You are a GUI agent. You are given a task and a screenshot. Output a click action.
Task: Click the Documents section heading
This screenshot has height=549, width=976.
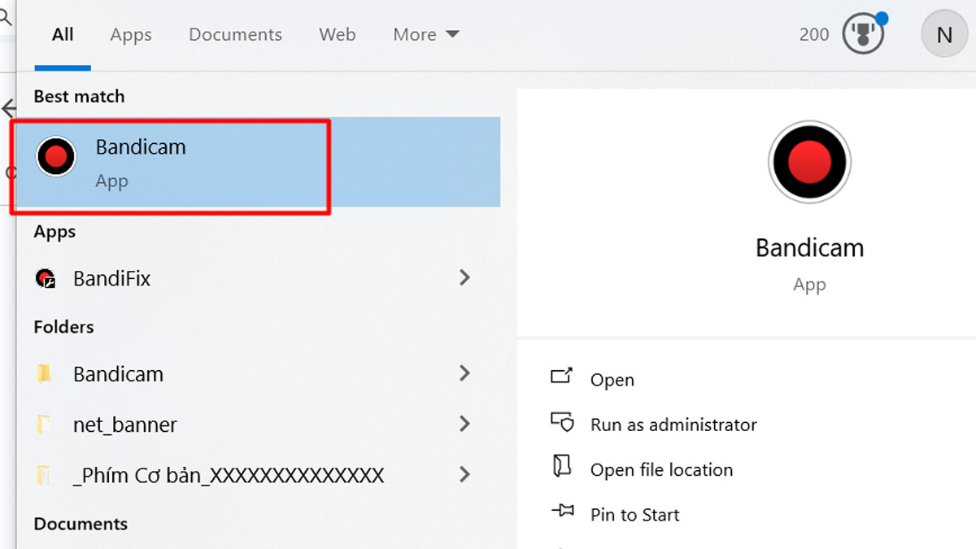[81, 524]
